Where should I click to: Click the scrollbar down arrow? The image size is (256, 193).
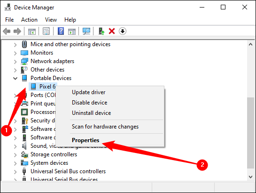click(251, 177)
